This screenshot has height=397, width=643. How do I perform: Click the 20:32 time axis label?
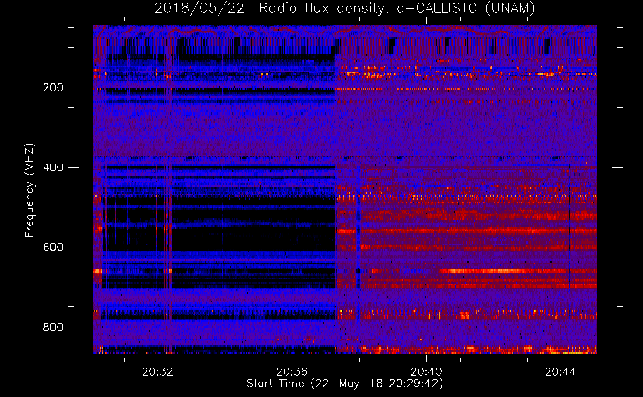(x=158, y=372)
